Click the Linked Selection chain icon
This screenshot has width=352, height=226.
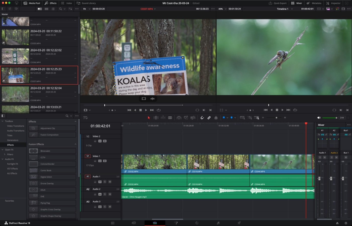point(209,118)
